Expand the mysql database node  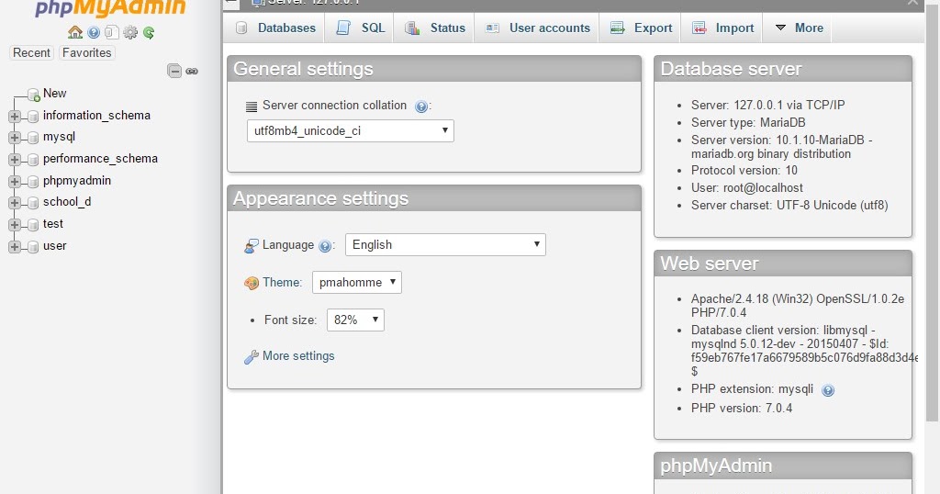(x=15, y=138)
